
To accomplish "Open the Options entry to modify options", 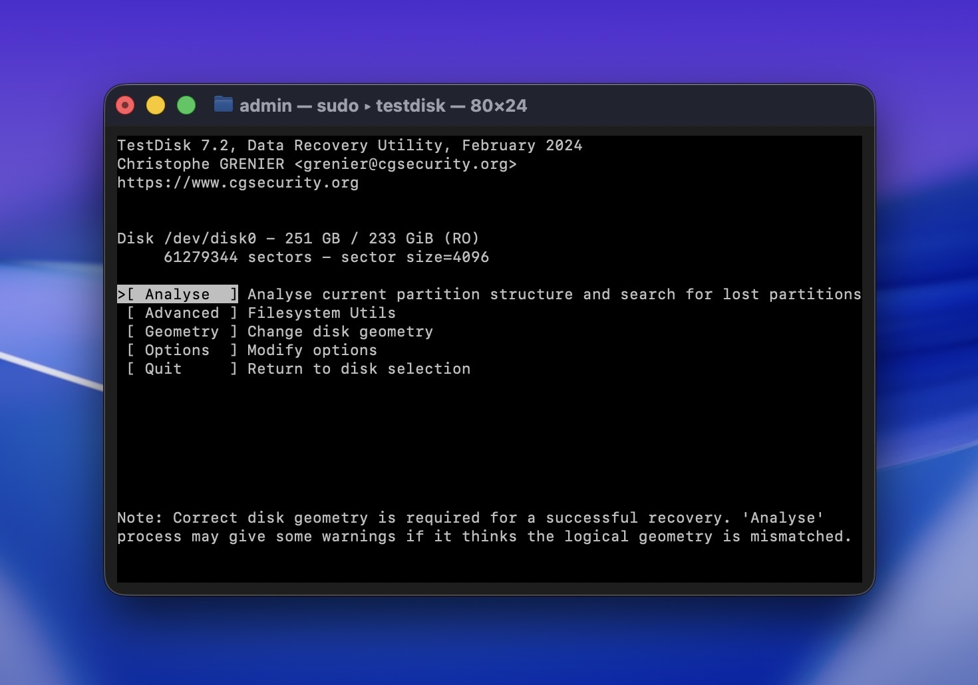I will 176,350.
